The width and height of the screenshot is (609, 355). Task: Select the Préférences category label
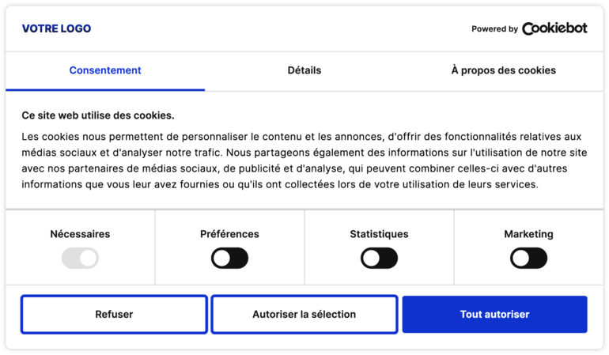(x=229, y=234)
